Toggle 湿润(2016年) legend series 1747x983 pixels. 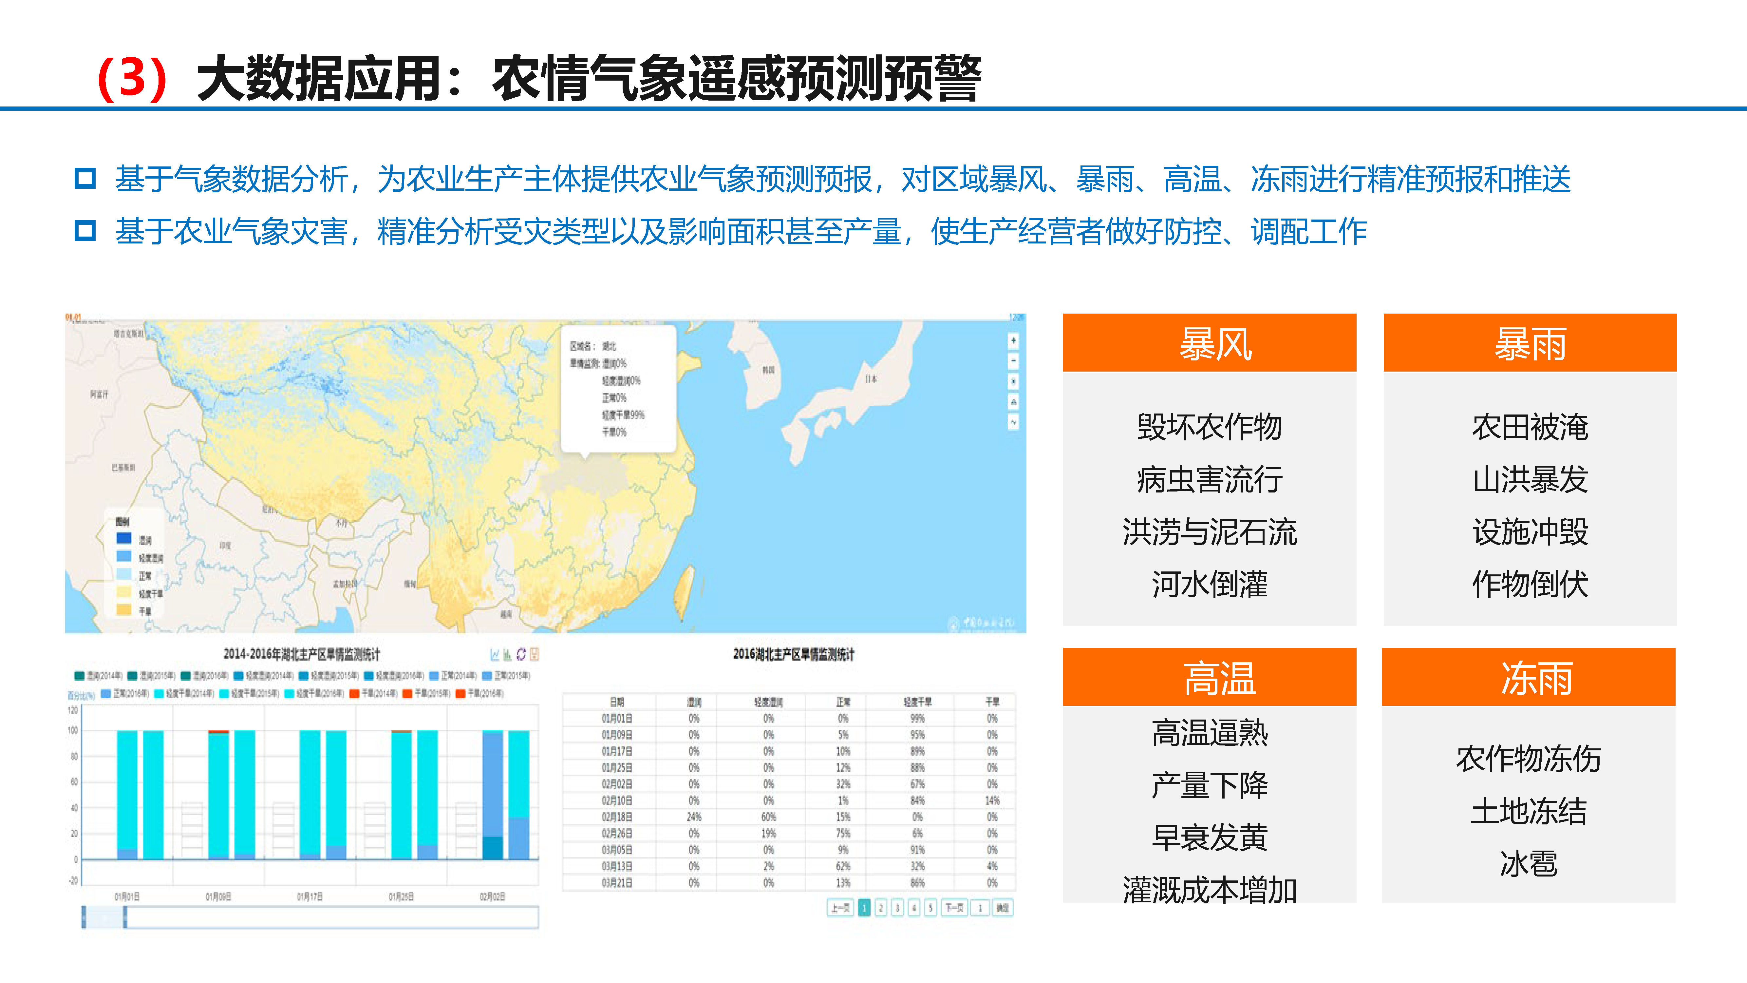[x=204, y=676]
